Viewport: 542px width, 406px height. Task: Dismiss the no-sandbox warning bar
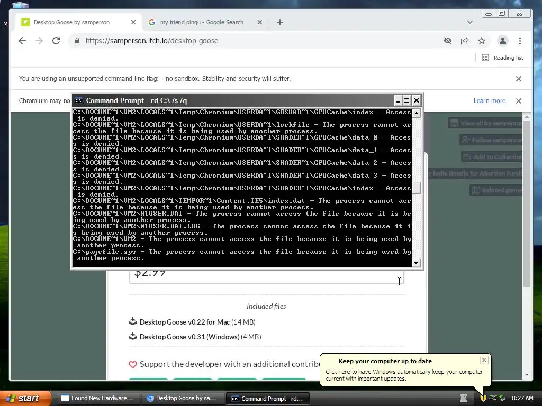519,79
